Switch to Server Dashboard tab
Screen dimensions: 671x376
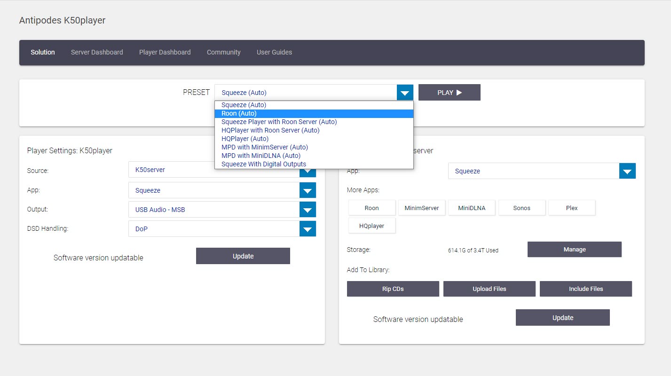[x=97, y=52]
